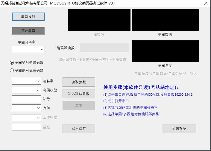Click the 置零 button
211x151 pixels.
click(79, 105)
